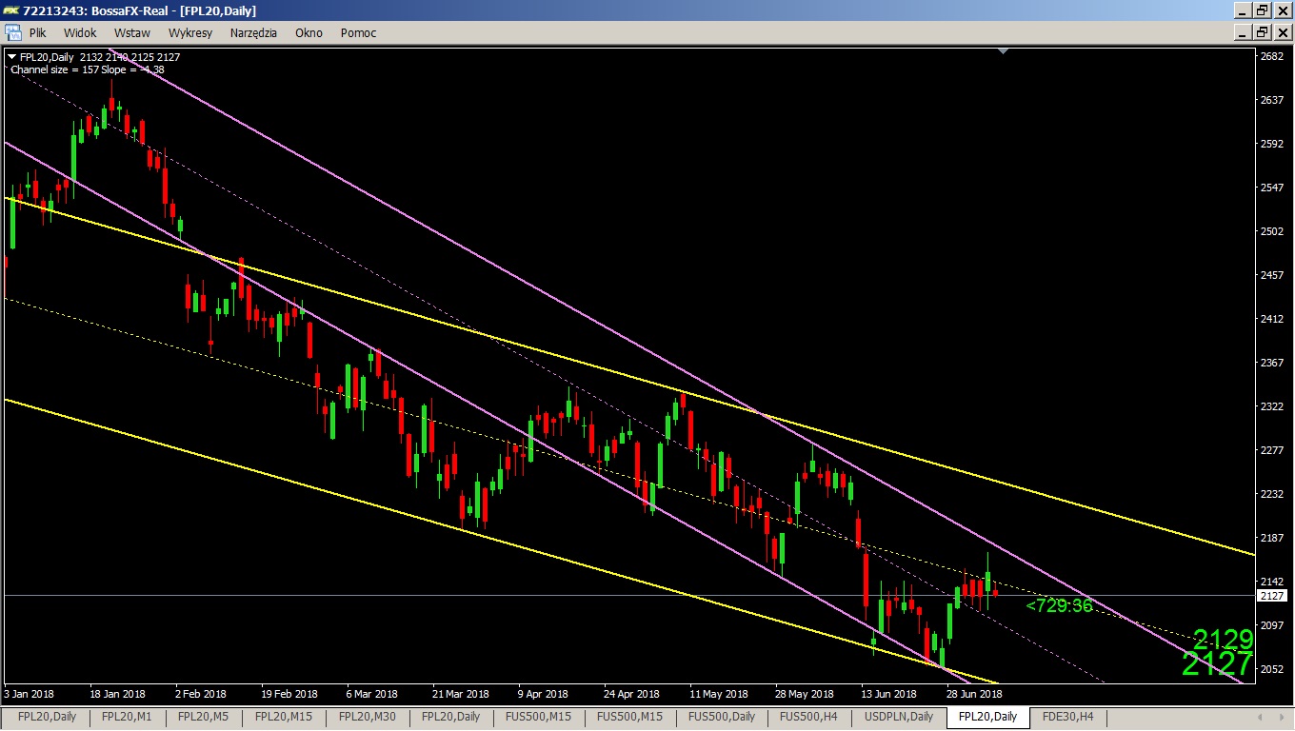Open the Okno menu
The height and width of the screenshot is (731, 1295).
tap(309, 32)
